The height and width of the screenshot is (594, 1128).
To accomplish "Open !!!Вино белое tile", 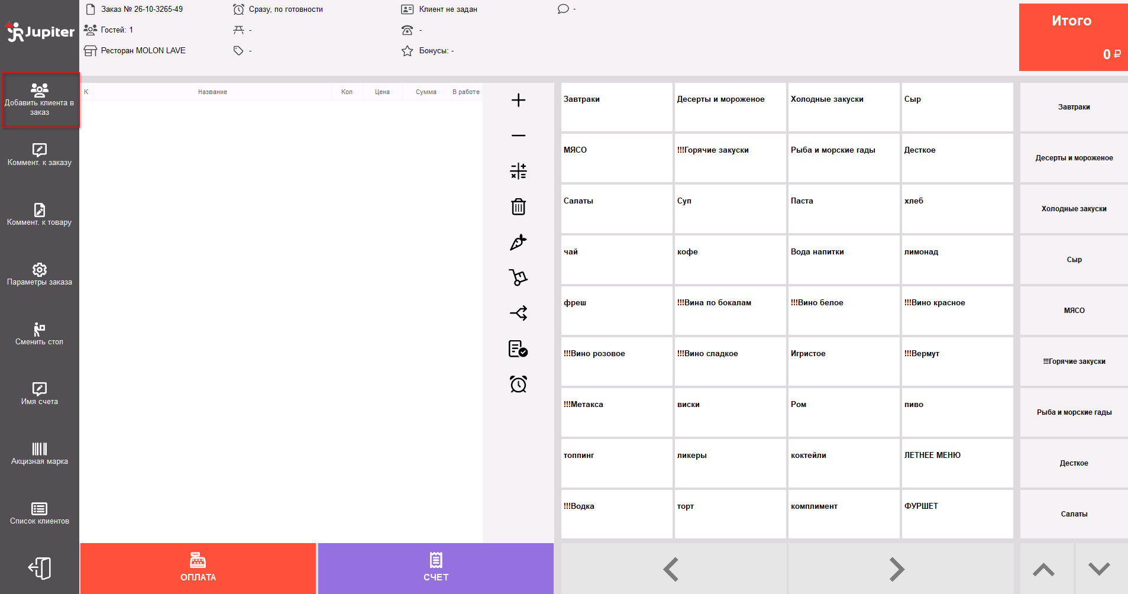I will (843, 311).
